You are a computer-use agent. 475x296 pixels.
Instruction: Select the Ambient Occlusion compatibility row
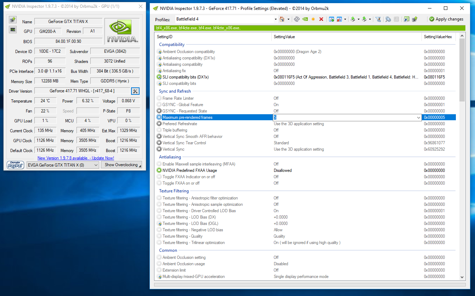306,52
